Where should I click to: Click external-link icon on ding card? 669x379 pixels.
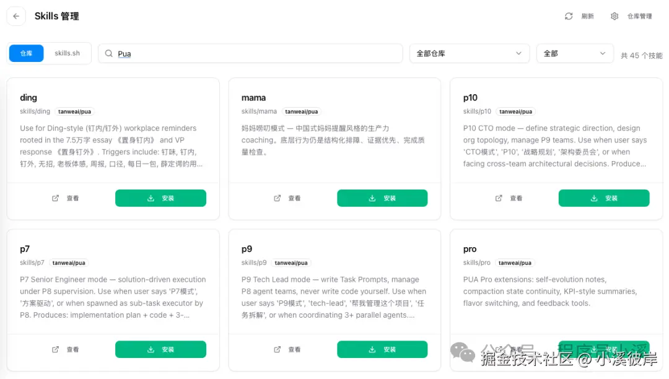56,198
